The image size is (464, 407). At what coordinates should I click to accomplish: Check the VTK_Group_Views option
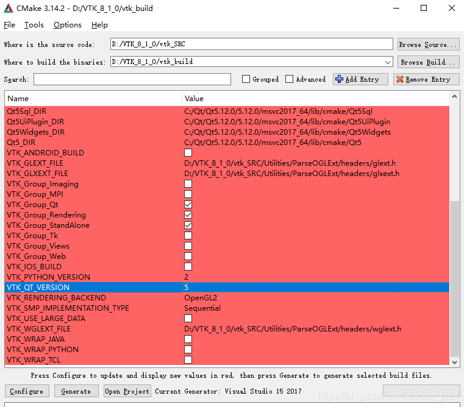[x=188, y=246]
